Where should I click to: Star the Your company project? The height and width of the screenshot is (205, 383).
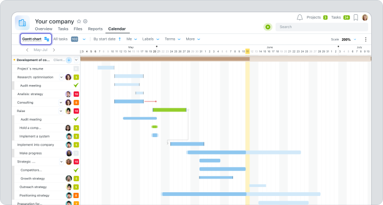tap(79, 21)
